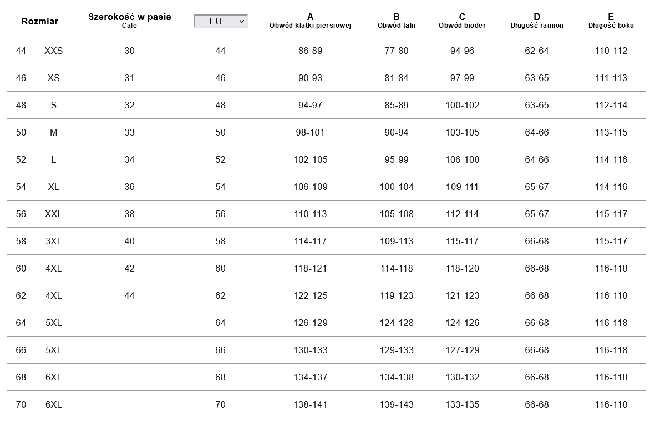Click the Długość boku column header
This screenshot has width=655, height=421.
pyautogui.click(x=611, y=21)
